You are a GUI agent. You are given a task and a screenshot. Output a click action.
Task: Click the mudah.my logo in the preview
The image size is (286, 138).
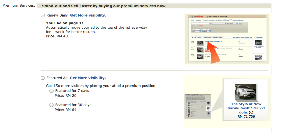point(197,16)
